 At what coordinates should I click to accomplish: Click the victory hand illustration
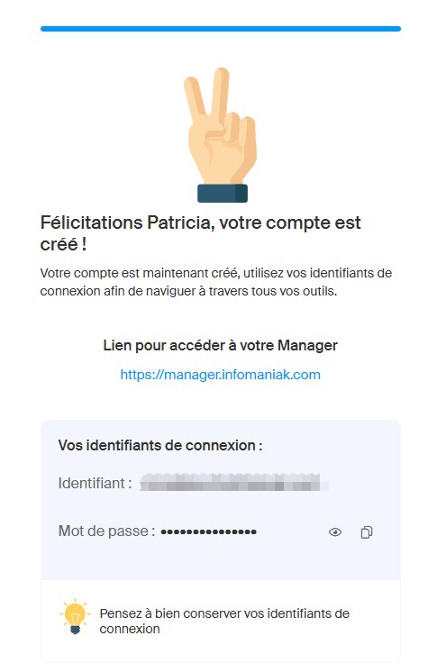pos(222,134)
